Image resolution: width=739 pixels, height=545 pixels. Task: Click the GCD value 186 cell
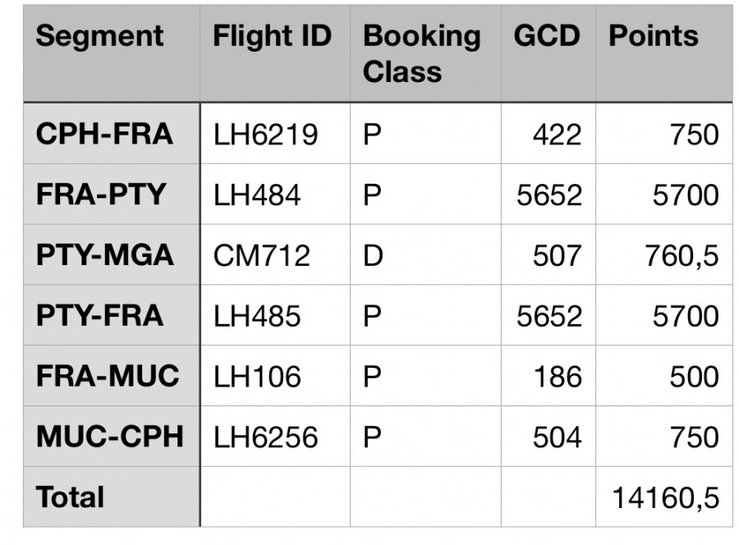tap(556, 377)
